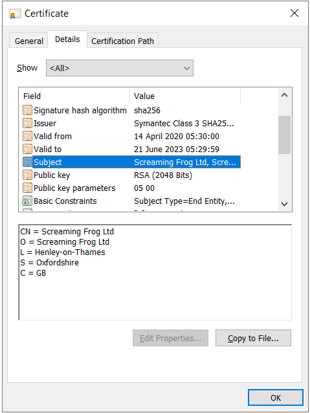The image size is (310, 413).
Task: Click the Valid to field icon
Action: coord(27,149)
